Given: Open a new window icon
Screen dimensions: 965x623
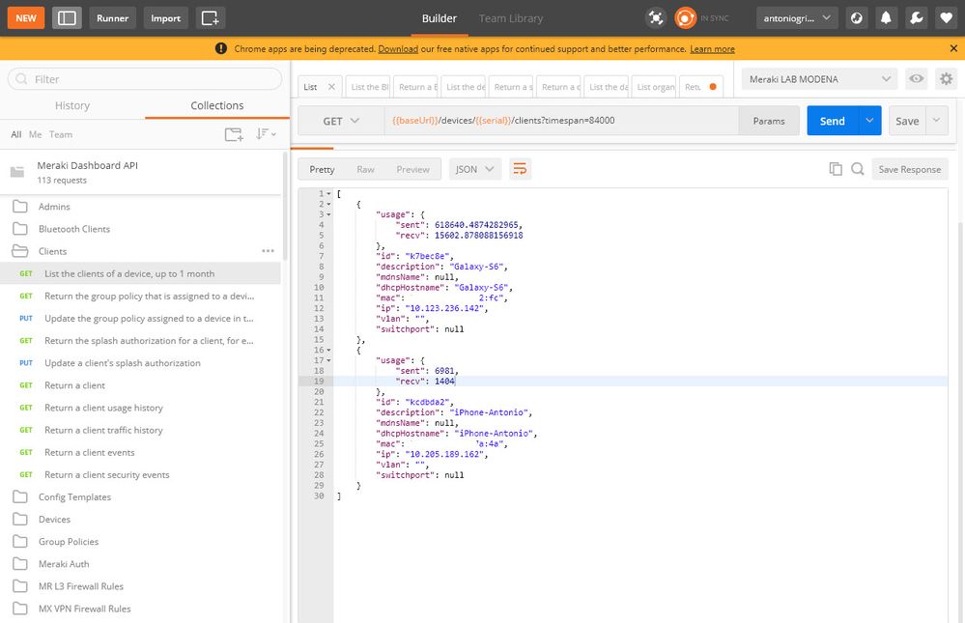Looking at the screenshot, I should 210,18.
